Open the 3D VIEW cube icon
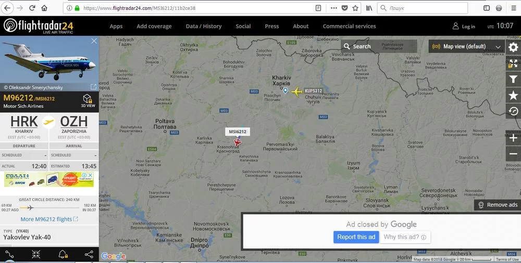Image resolution: width=521 pixels, height=263 pixels. [x=88, y=100]
